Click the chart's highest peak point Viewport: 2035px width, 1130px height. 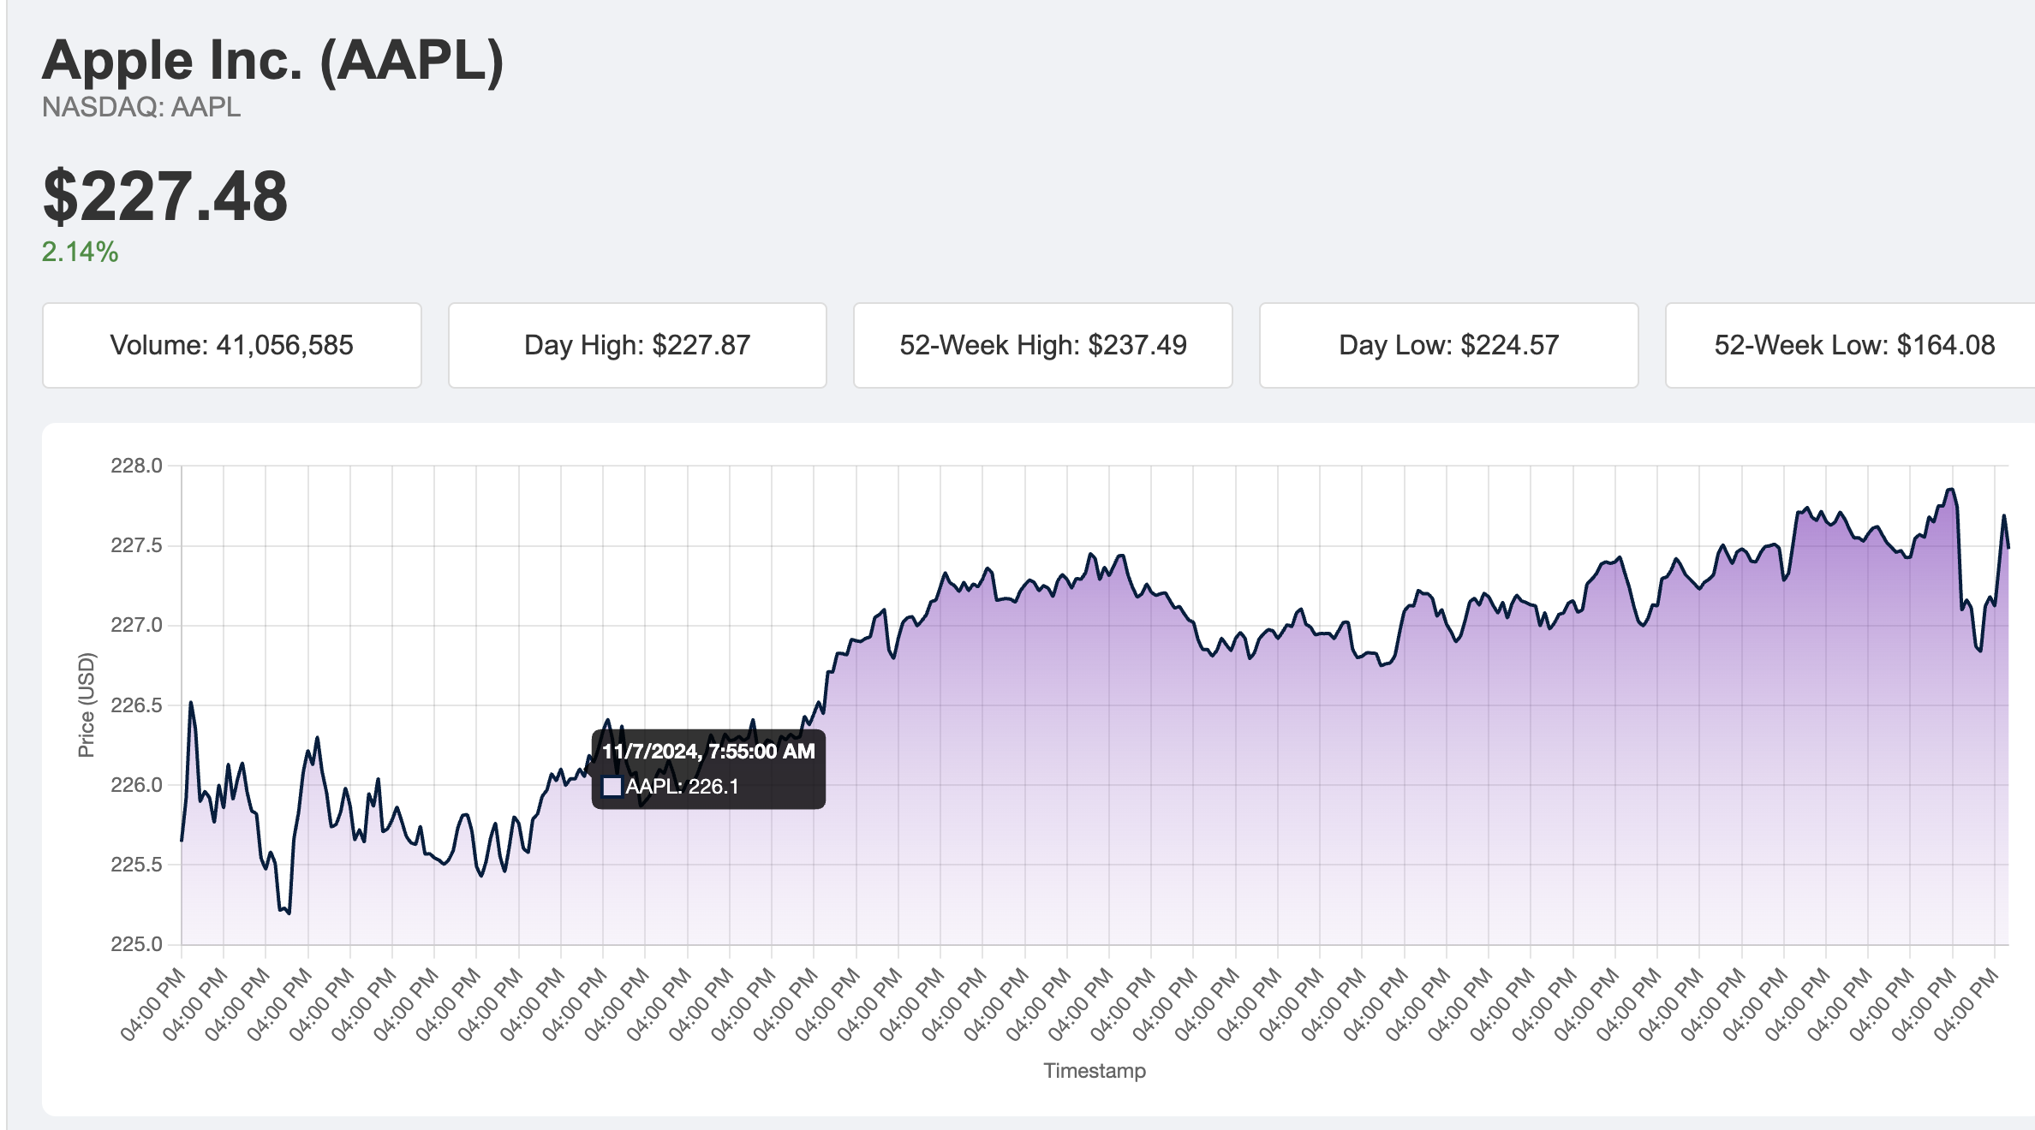click(1950, 490)
